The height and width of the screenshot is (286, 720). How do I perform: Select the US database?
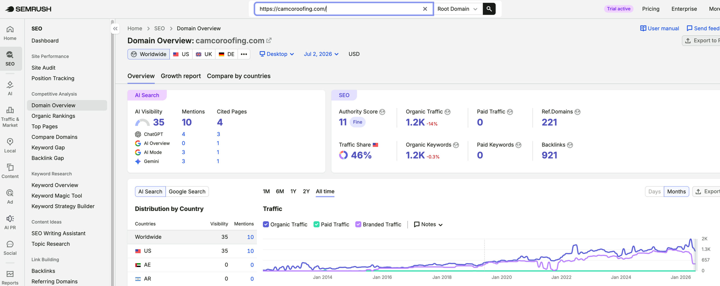coord(181,54)
